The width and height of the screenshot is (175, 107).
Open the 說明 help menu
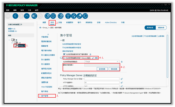point(37,10)
